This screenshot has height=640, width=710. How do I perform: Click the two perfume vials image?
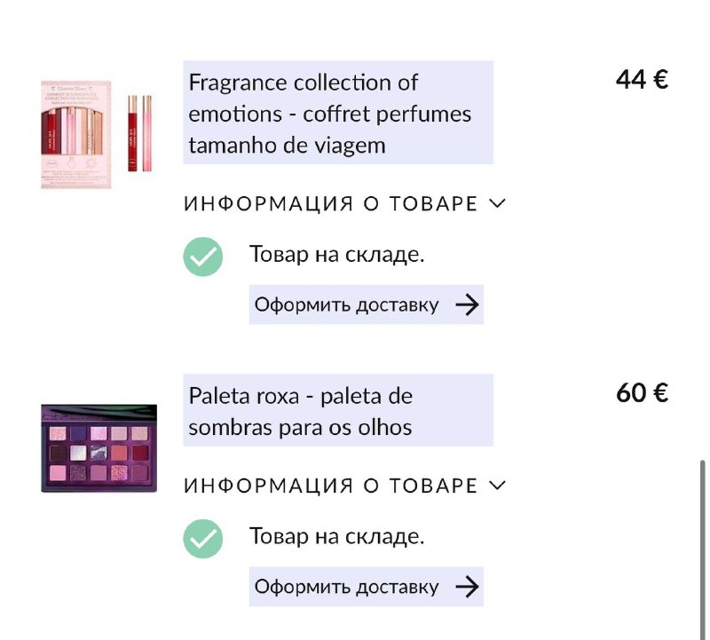[x=139, y=133]
